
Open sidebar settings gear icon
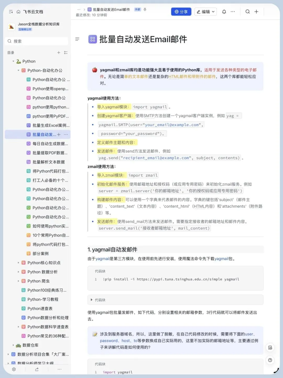(x=14, y=369)
